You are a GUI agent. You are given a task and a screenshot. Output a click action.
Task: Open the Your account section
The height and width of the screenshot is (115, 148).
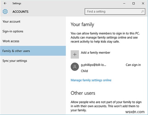(x=33, y=22)
